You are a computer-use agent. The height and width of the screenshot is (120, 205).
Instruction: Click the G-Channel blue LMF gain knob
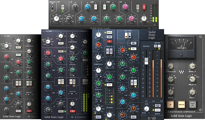(x=6, y=88)
